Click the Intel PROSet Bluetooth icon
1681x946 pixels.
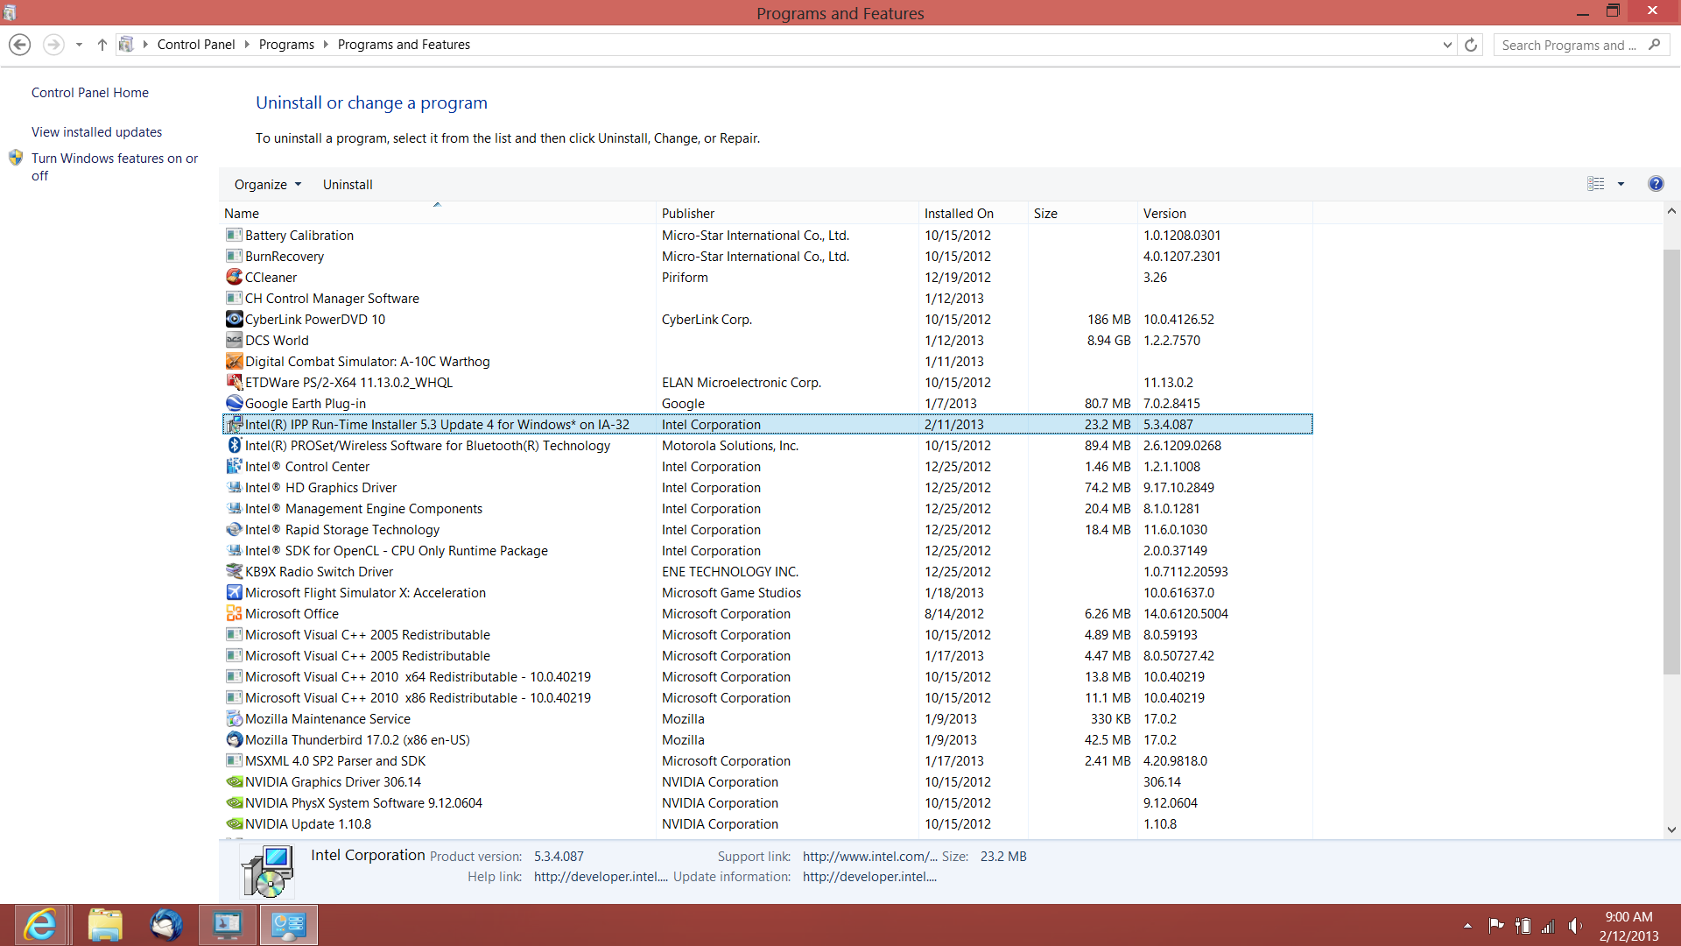coord(234,445)
